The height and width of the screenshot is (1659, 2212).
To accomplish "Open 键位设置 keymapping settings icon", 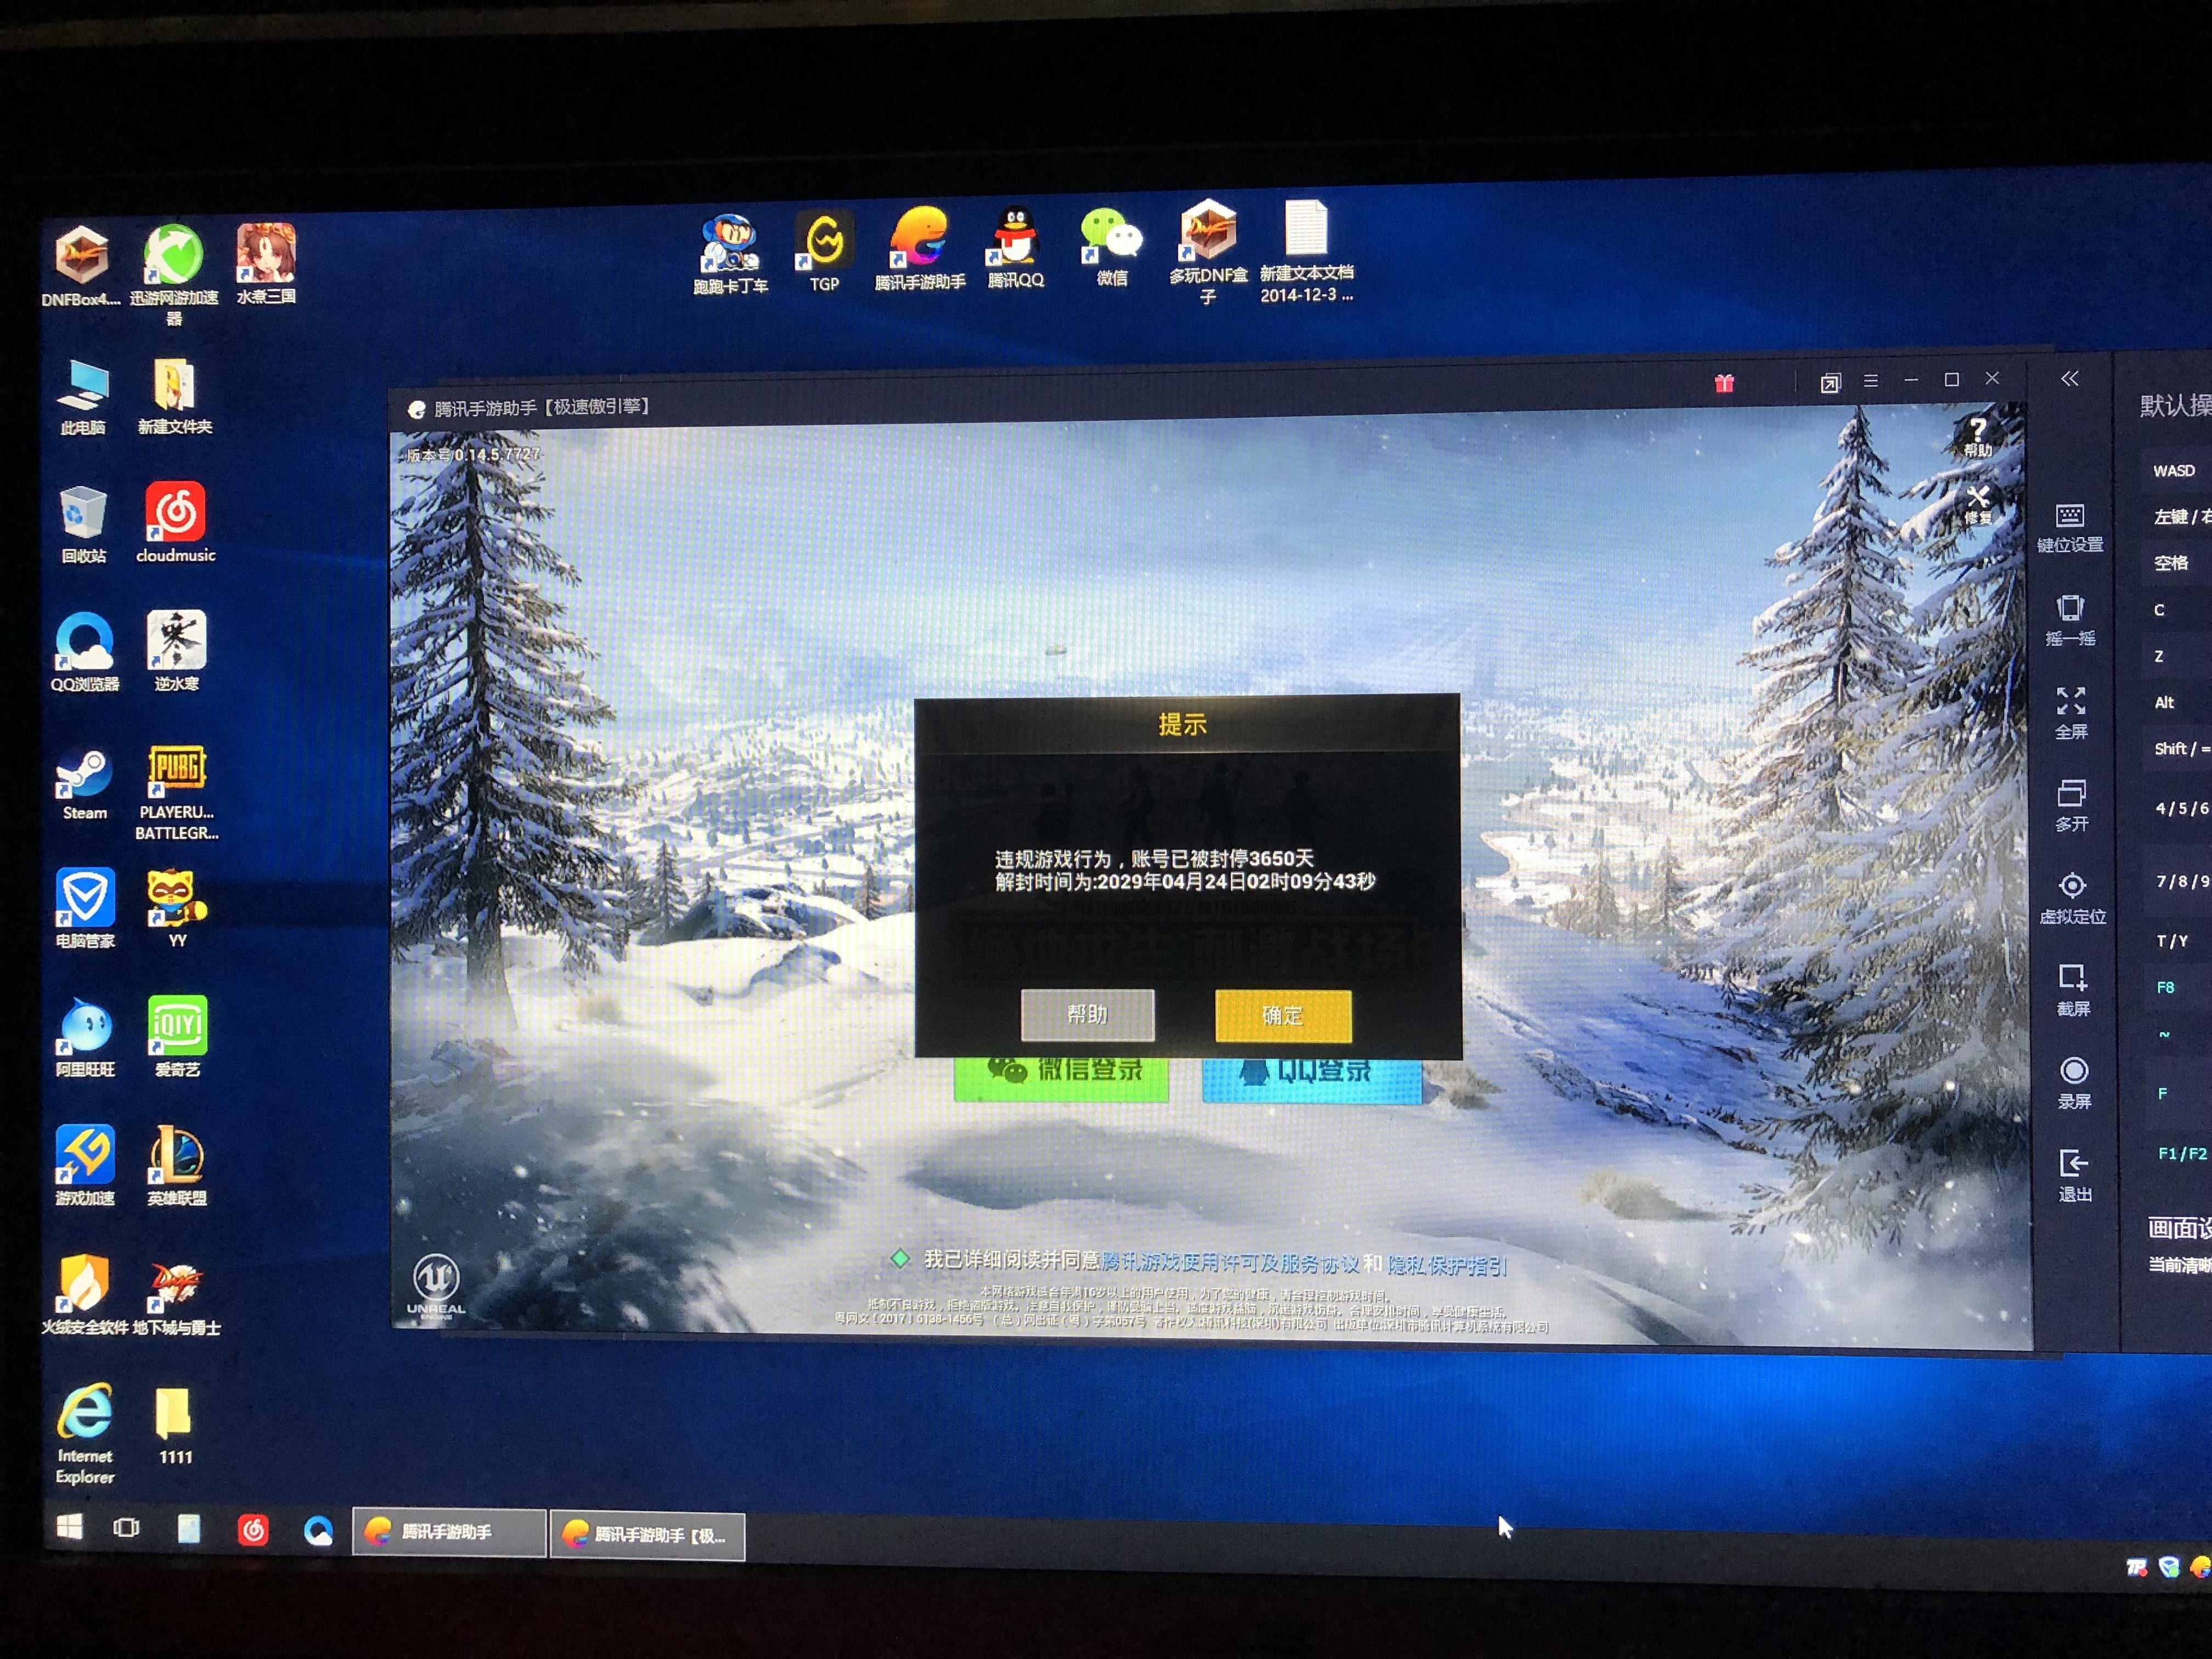I will point(2070,528).
